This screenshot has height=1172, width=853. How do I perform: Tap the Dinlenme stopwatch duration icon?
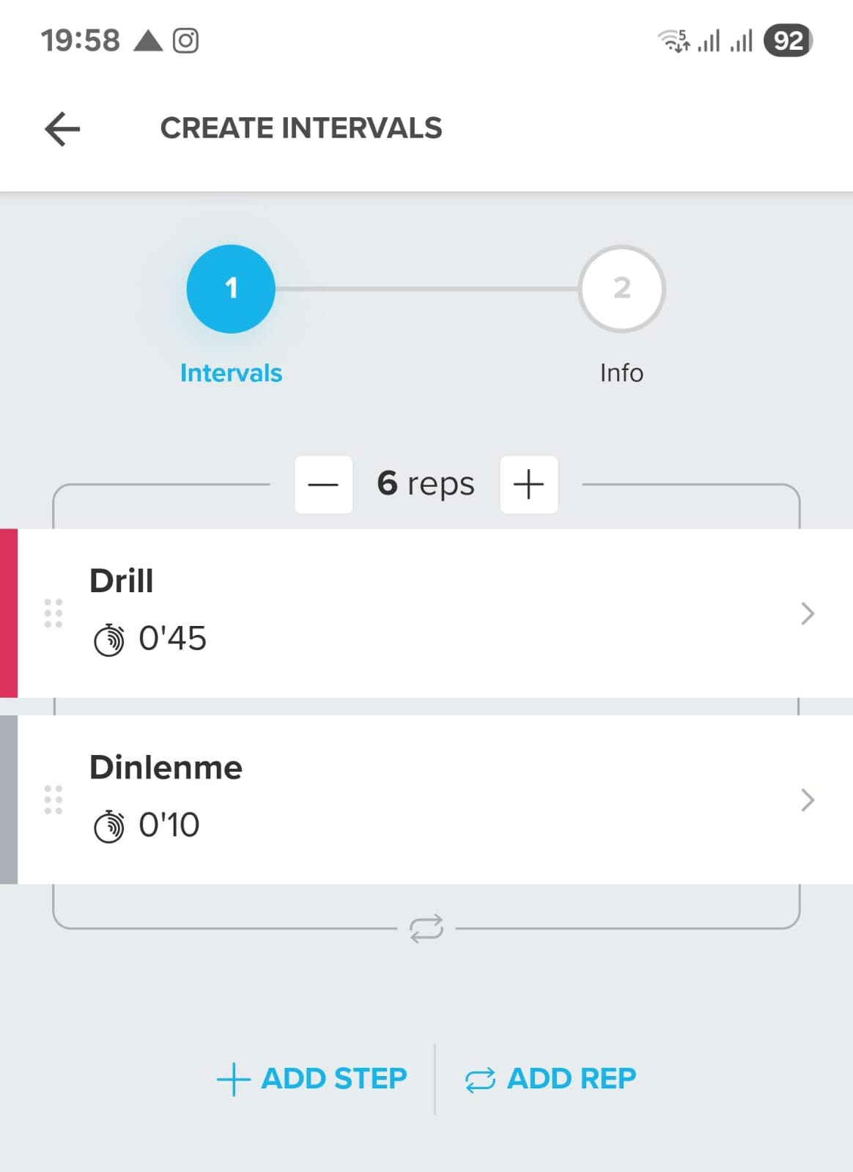109,826
